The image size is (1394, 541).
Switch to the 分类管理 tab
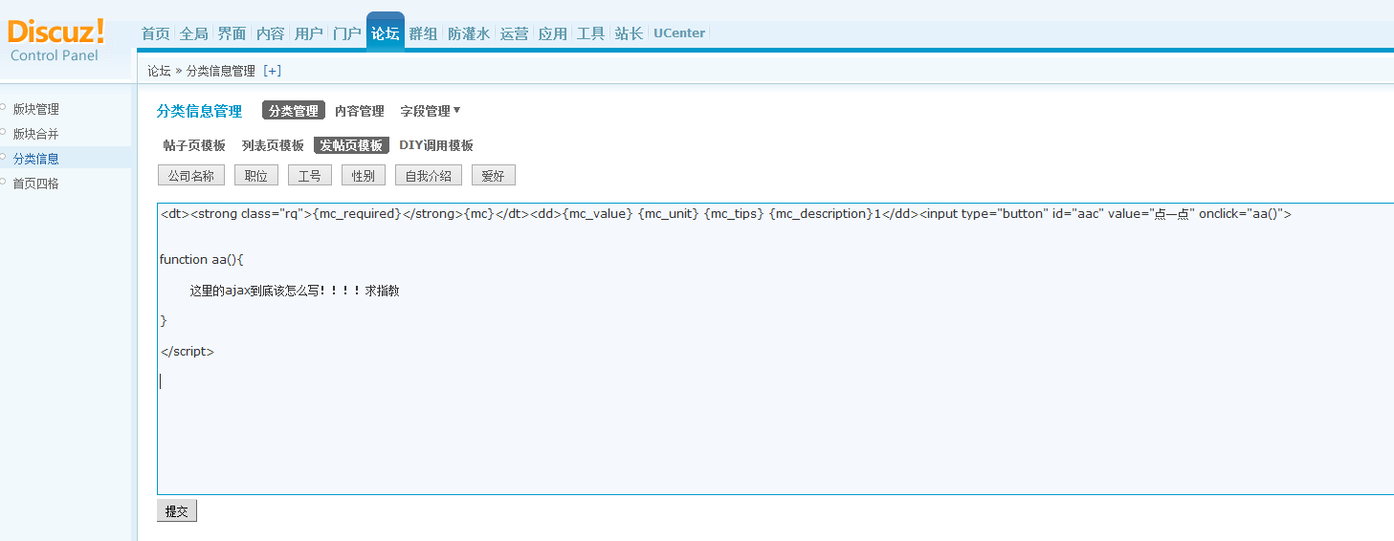tap(294, 111)
